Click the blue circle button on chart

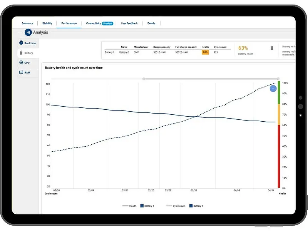tap(273, 89)
